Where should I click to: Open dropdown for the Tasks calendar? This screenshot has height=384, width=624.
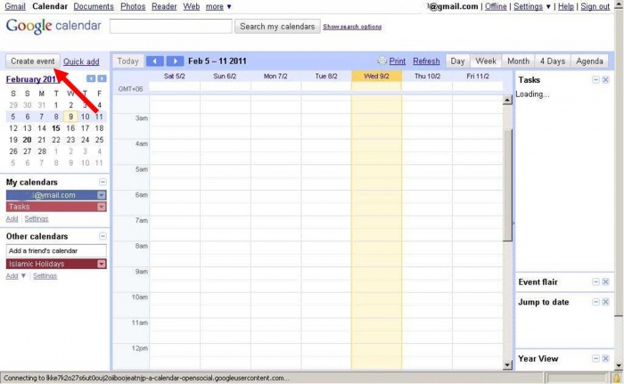102,207
